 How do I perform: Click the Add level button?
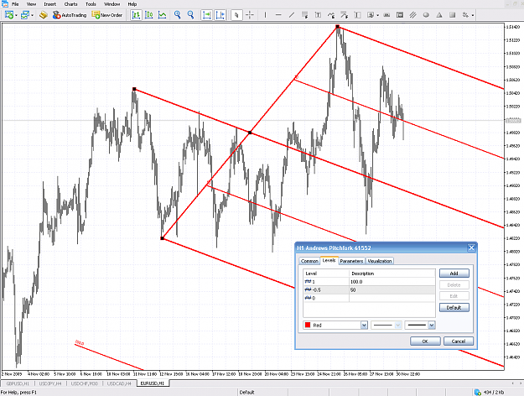(454, 274)
